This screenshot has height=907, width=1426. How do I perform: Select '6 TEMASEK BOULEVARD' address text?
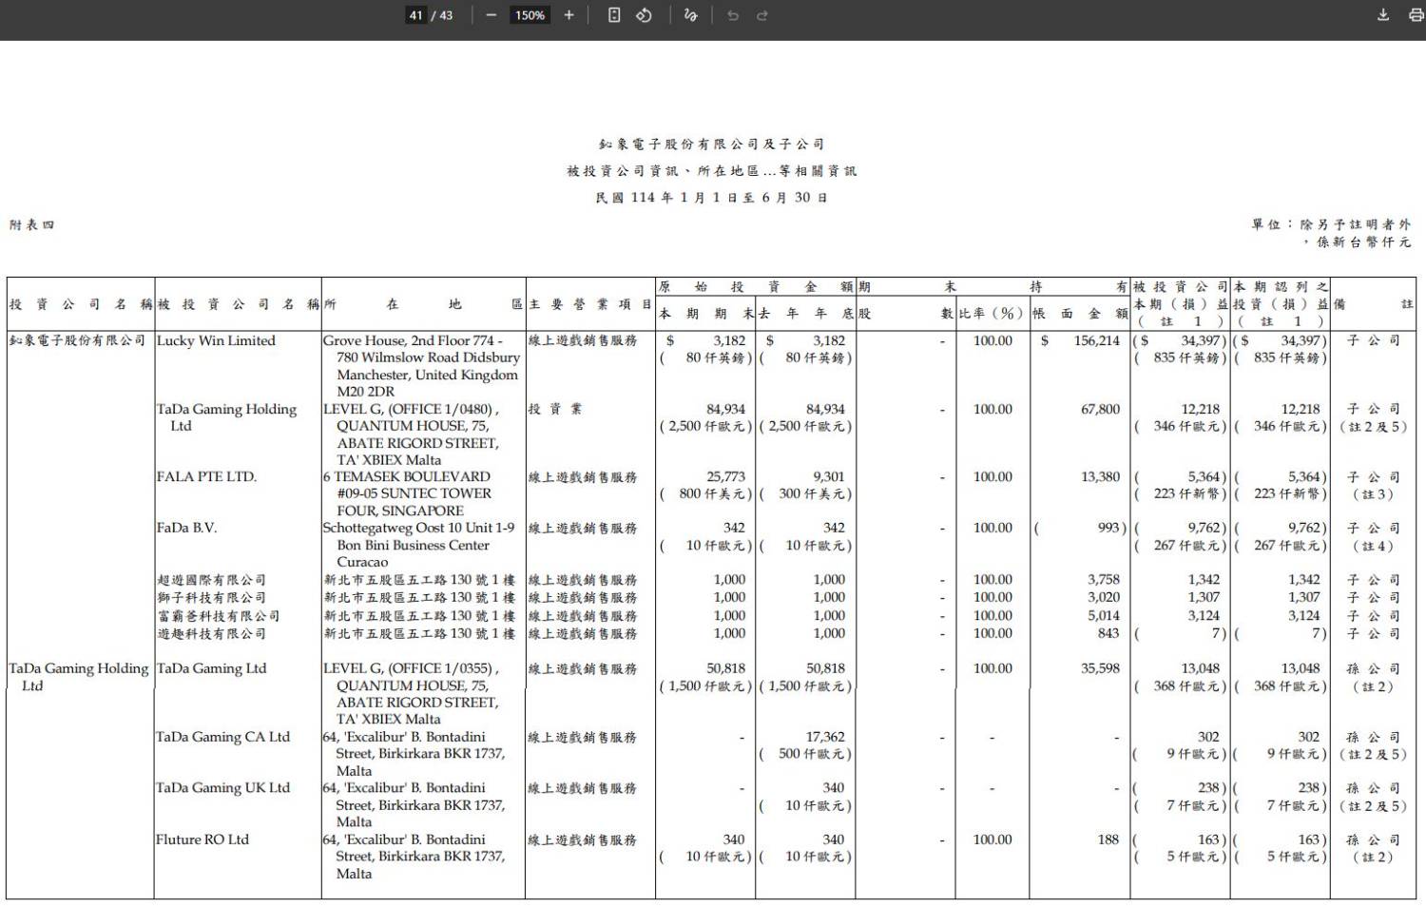pyautogui.click(x=407, y=477)
